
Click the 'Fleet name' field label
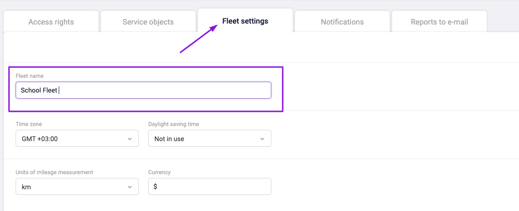(x=30, y=76)
